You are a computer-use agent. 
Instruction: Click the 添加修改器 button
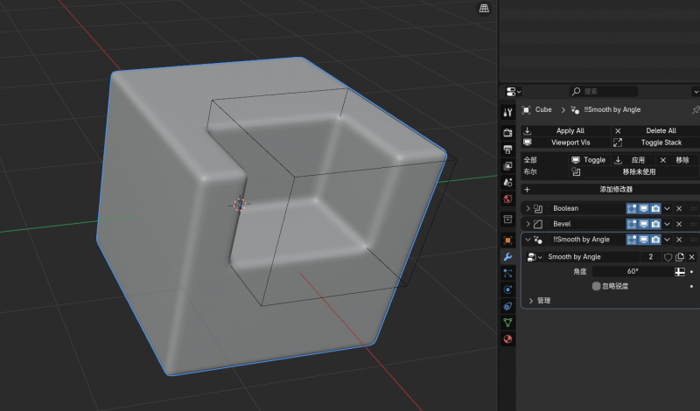(x=610, y=189)
